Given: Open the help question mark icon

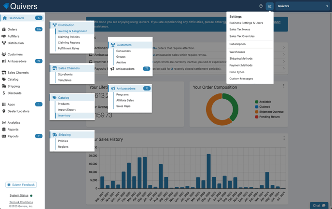Looking at the screenshot, I should point(261,6).
